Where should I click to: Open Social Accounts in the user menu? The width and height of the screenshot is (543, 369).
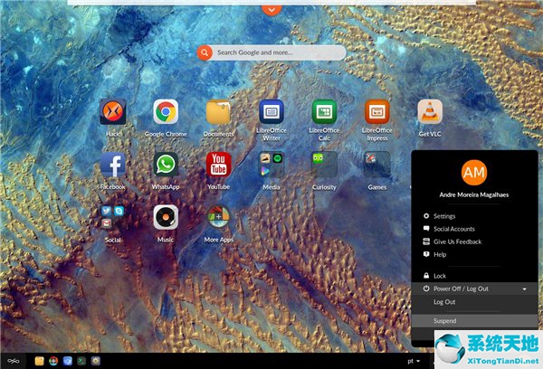pyautogui.click(x=474, y=229)
